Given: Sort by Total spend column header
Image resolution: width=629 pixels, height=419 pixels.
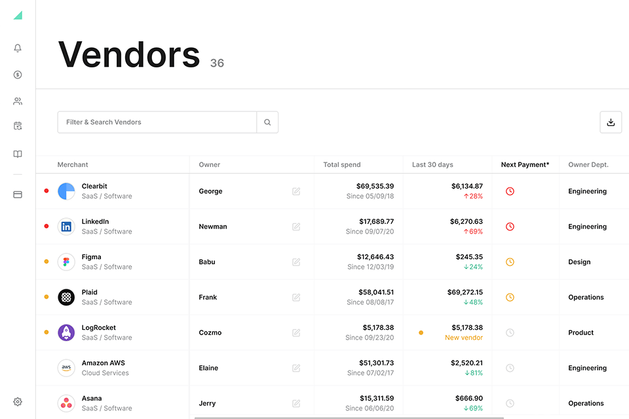Looking at the screenshot, I should [342, 164].
